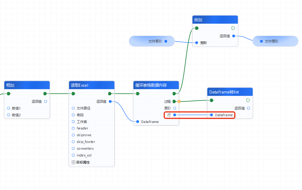Click the 文件路径 input port circle
The height and width of the screenshot is (190, 302).
point(73,108)
